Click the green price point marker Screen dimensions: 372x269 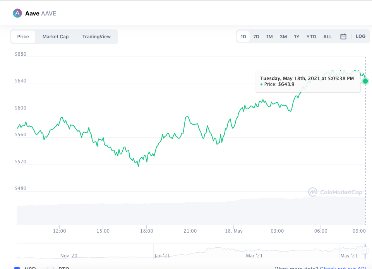(365, 81)
